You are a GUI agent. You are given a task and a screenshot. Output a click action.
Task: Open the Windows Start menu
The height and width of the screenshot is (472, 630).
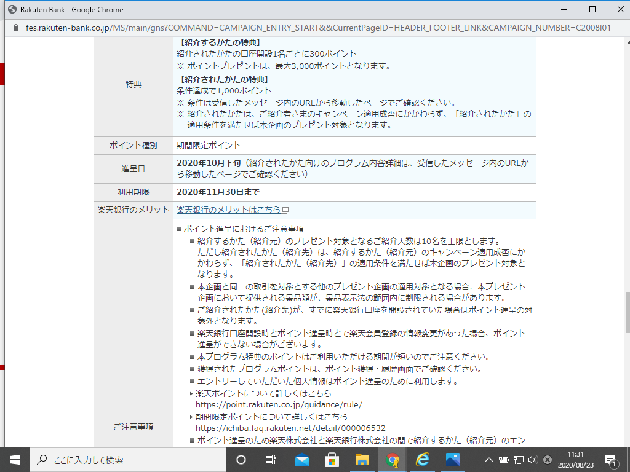(15, 460)
